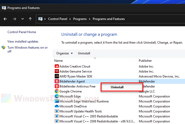Click the Visual C++ 2005 Redistributable icon

(x=57, y=116)
